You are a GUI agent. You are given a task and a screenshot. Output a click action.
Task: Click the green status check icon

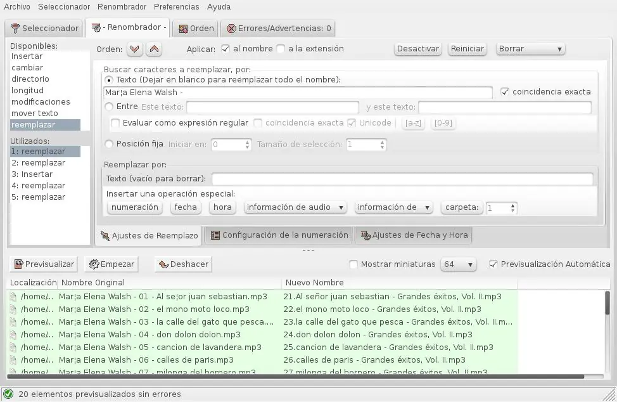8,394
